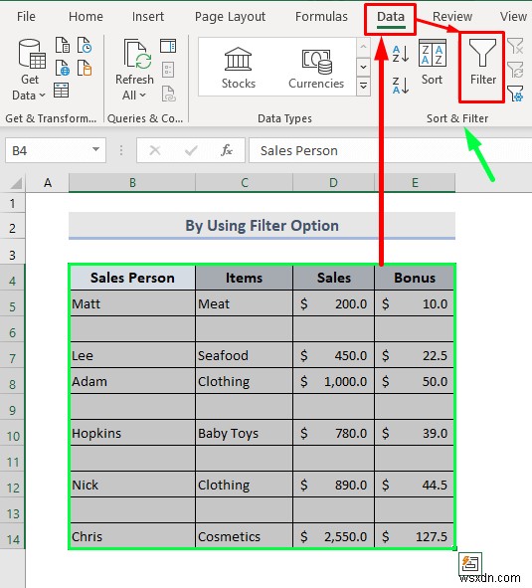
Task: Click the Items header cell
Action: point(244,278)
